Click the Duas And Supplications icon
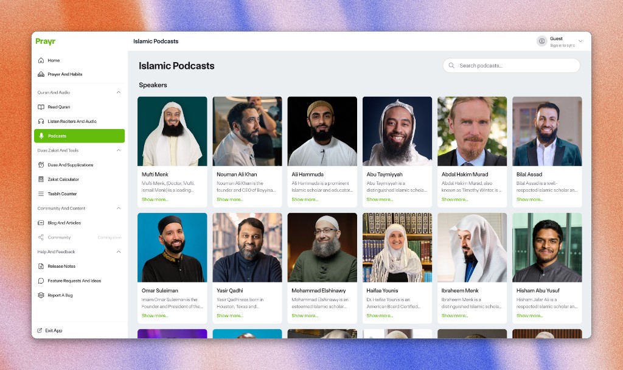The width and height of the screenshot is (623, 370). click(41, 165)
